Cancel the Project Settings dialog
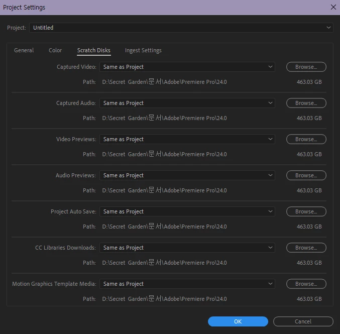This screenshot has width=340, height=334. click(x=303, y=321)
